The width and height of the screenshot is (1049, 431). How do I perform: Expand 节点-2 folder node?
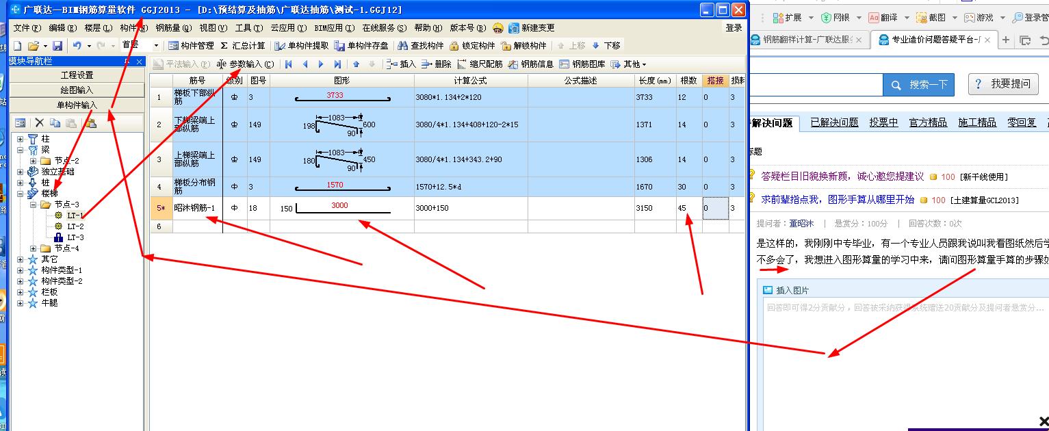click(x=34, y=161)
